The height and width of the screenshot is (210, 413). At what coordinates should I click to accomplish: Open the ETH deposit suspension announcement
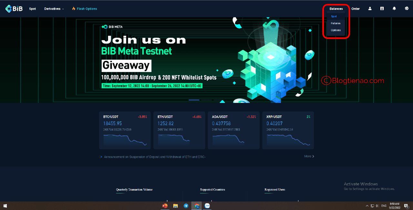[155, 157]
